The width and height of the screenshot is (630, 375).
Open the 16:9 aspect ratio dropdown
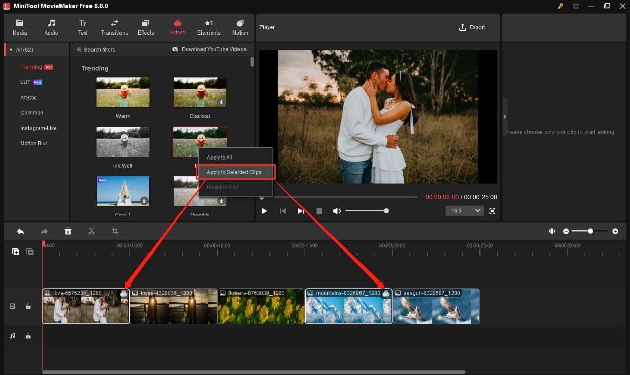tap(465, 210)
